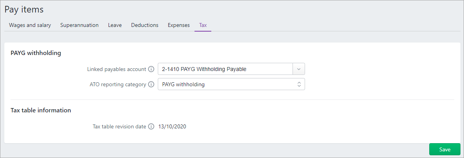
Task: Select the PAYG withholding option text
Action: 184,84
